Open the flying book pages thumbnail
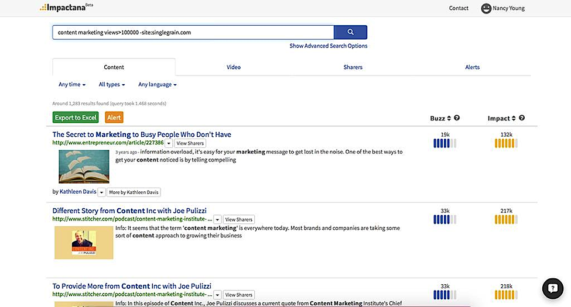Viewport: 571px width, 307px height. [x=84, y=167]
